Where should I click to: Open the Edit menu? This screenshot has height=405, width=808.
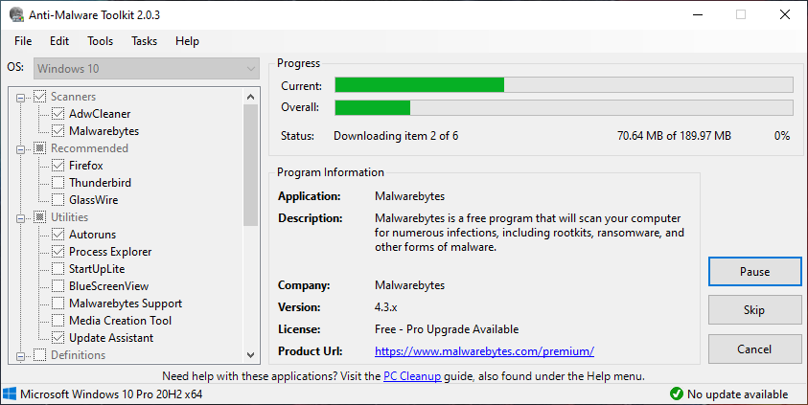pyautogui.click(x=59, y=41)
